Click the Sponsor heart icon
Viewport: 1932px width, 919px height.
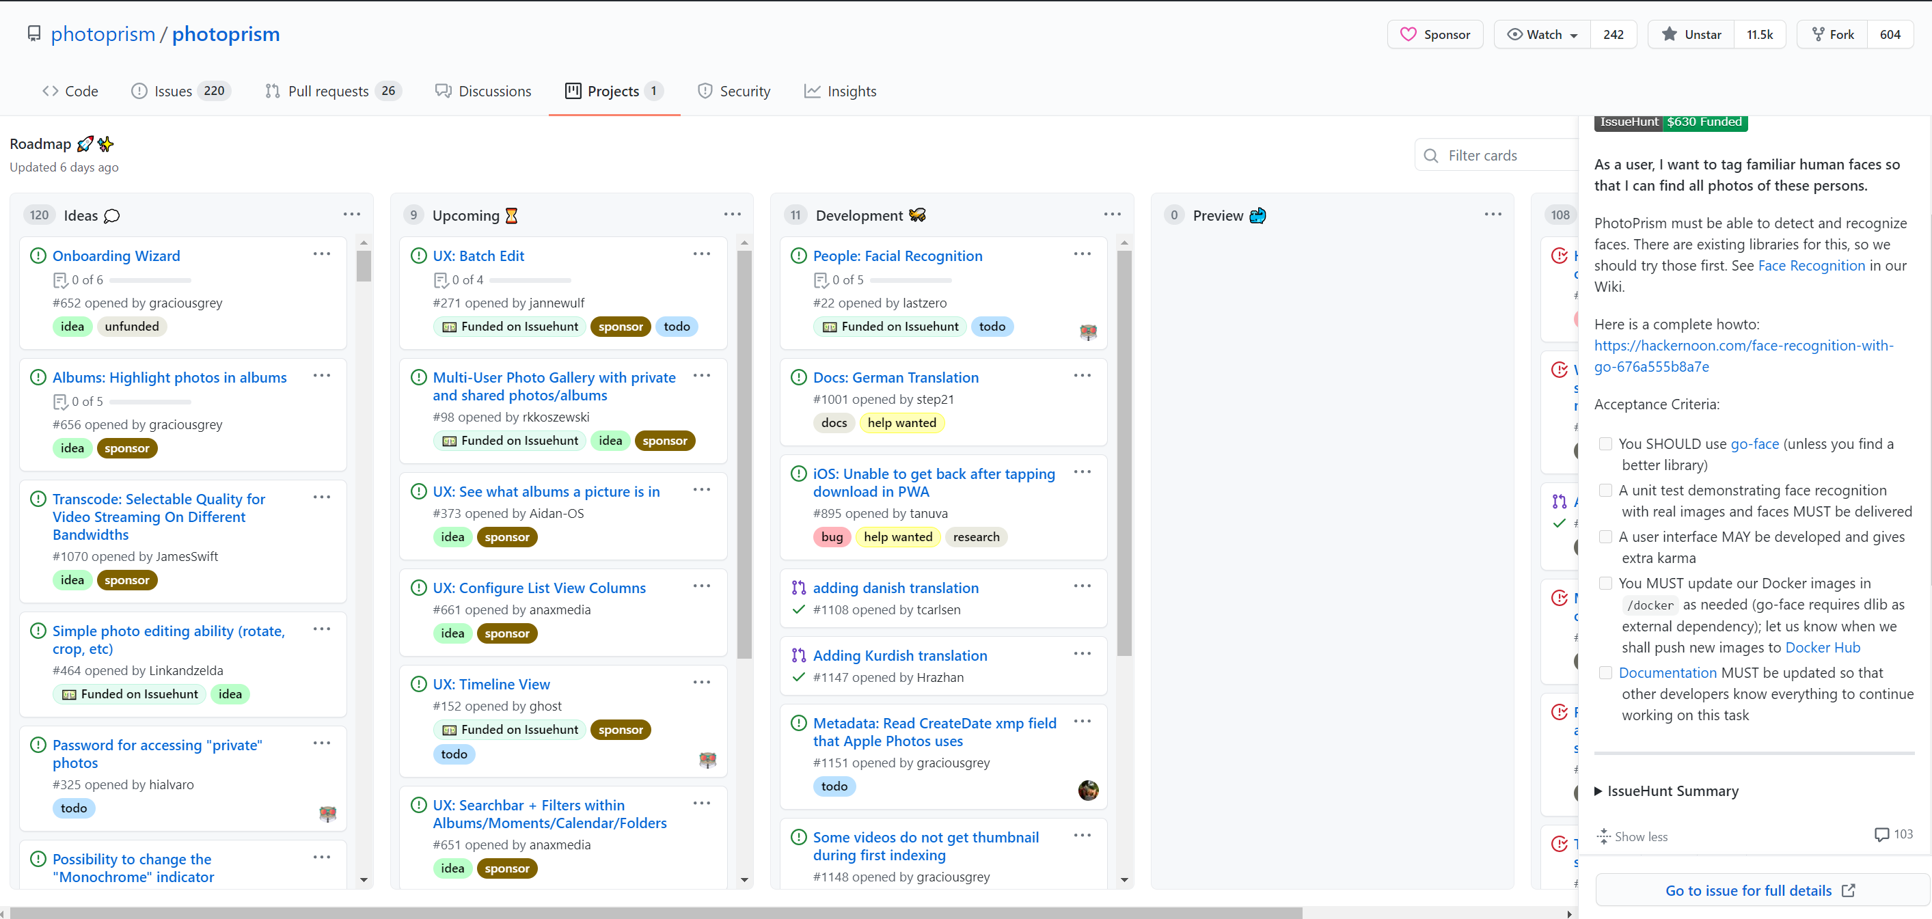(1408, 34)
